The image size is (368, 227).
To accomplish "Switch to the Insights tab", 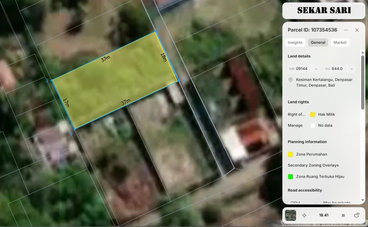I will pos(295,43).
